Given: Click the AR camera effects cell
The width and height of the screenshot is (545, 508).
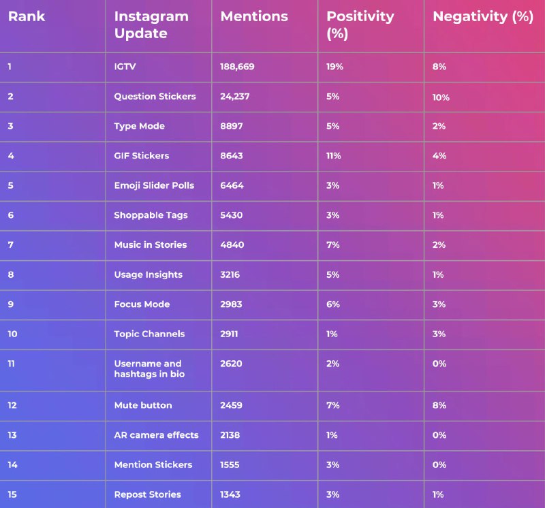Looking at the screenshot, I should tap(156, 435).
